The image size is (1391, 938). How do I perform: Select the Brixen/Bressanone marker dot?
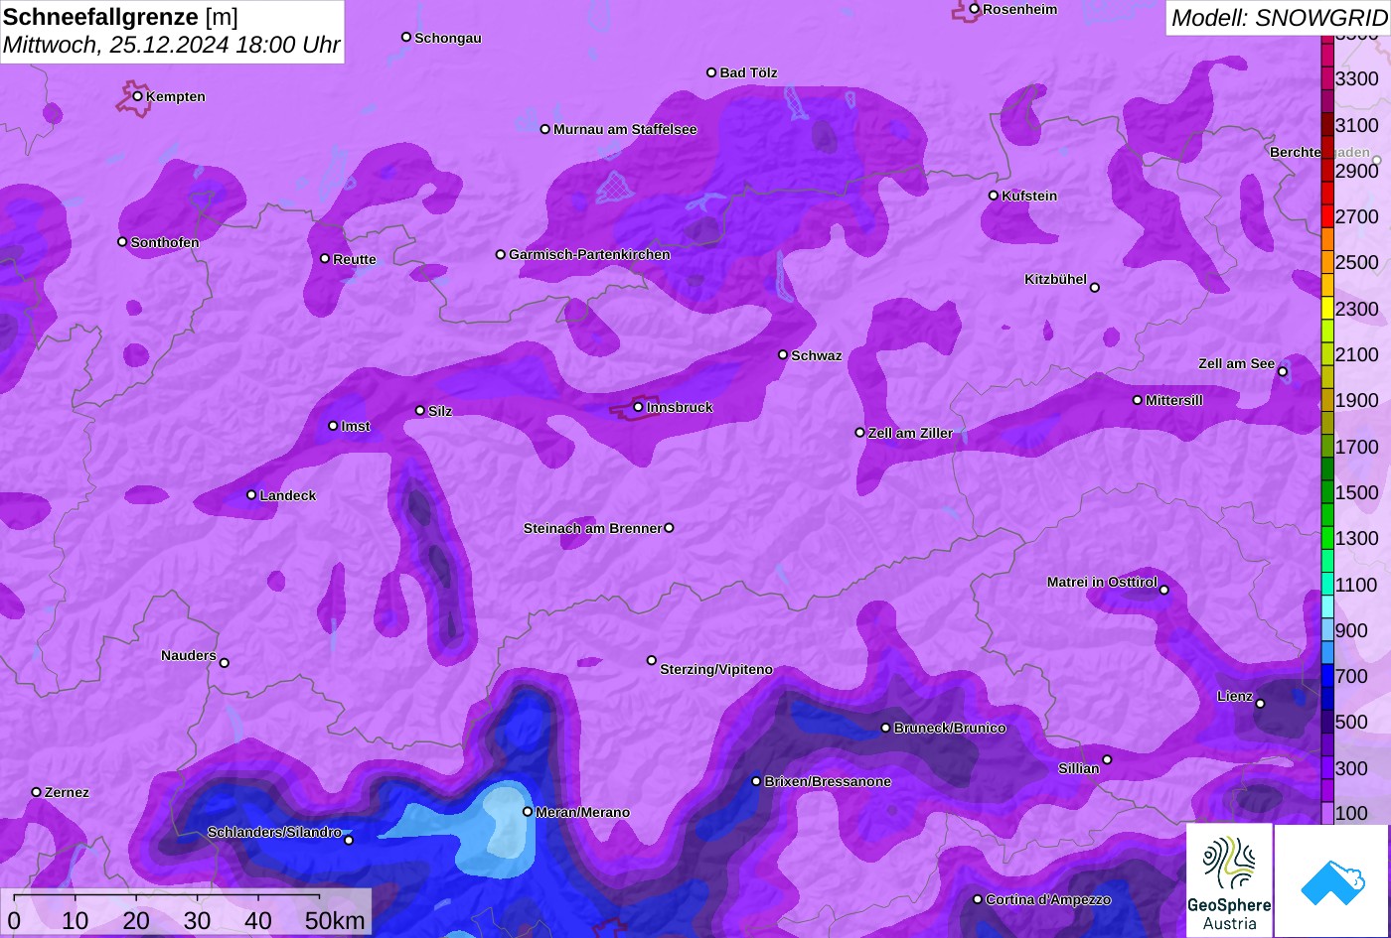pyautogui.click(x=756, y=781)
